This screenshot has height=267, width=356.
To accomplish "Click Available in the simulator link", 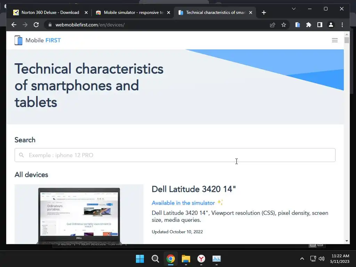I will (x=183, y=203).
